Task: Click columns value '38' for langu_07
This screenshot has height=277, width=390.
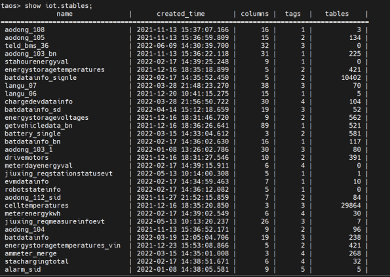Action: click(265, 86)
